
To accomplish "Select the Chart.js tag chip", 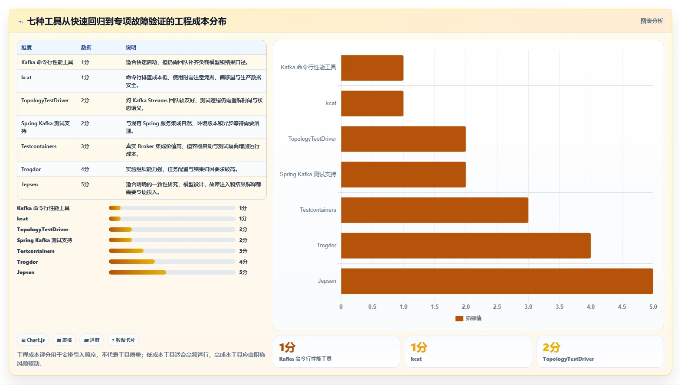I will click(x=33, y=340).
